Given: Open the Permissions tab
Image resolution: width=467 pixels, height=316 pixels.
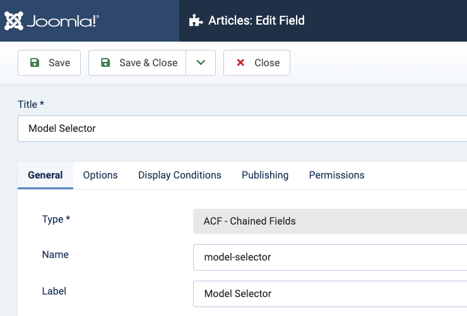Looking at the screenshot, I should (x=336, y=175).
